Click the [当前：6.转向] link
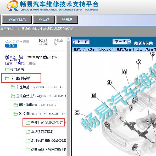Screen dimensions: 156x156 pyautogui.click(x=15, y=63)
